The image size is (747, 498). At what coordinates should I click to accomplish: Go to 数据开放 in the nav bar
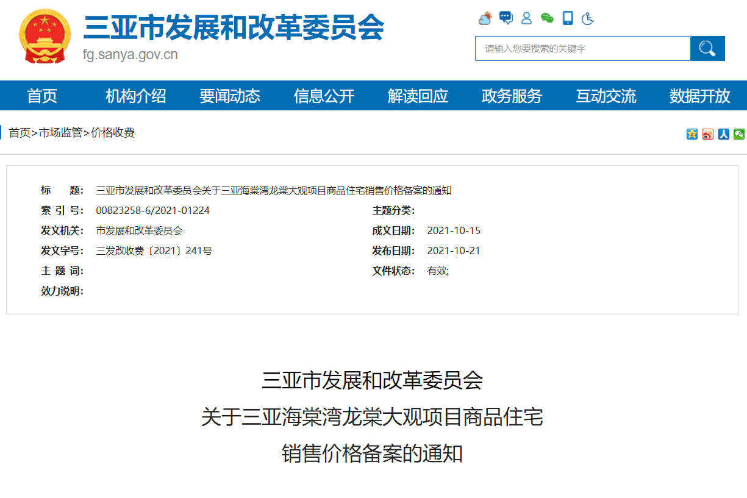(700, 96)
